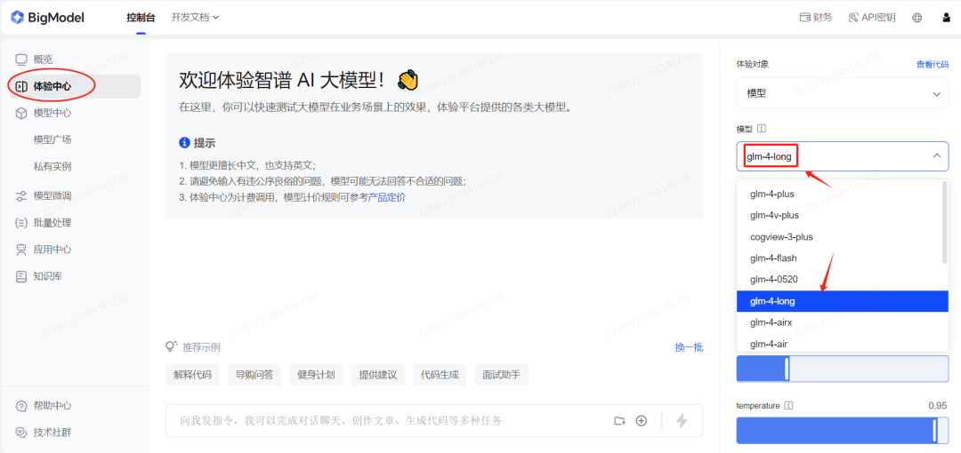
Task: Click 模型中心 cube icon
Action: click(x=21, y=114)
